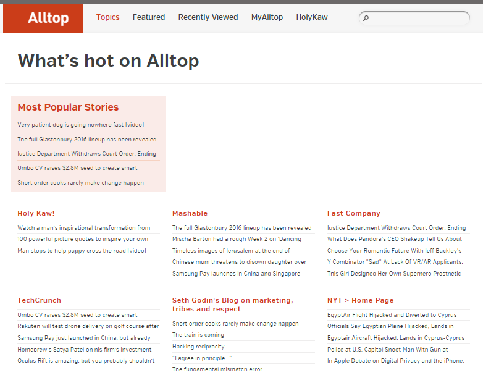Open Justice Department story under Fast Company
Viewport: 483px width, 375px height.
click(397, 228)
